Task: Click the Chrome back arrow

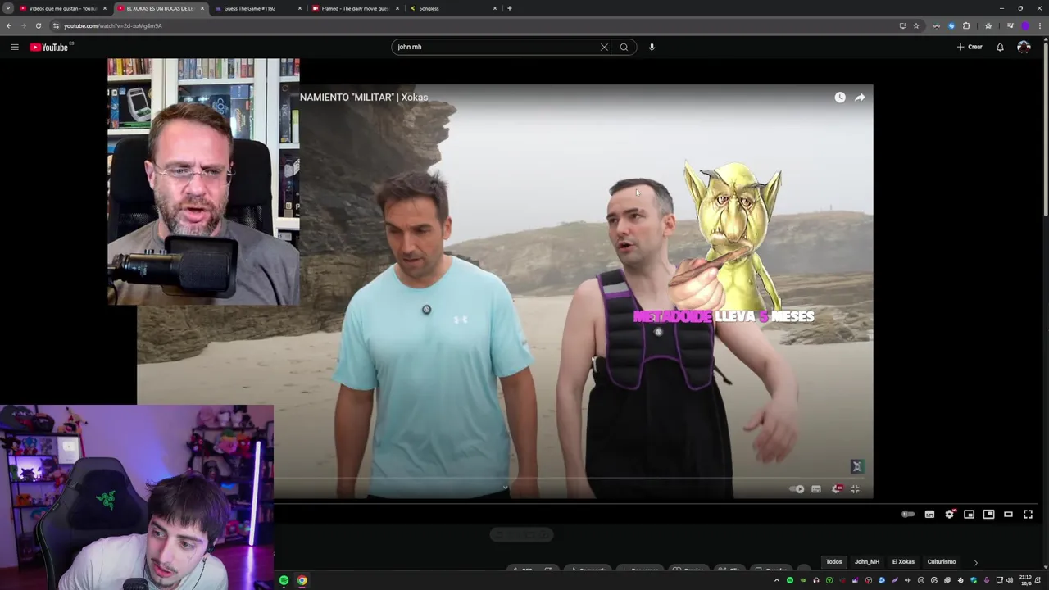Action: coord(8,25)
